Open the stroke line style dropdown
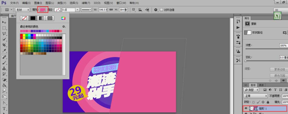This screenshot has height=114, width=288. tap(86, 10)
